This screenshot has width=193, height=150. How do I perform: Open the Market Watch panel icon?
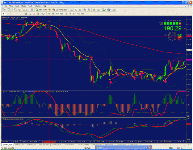[x=15, y=10]
